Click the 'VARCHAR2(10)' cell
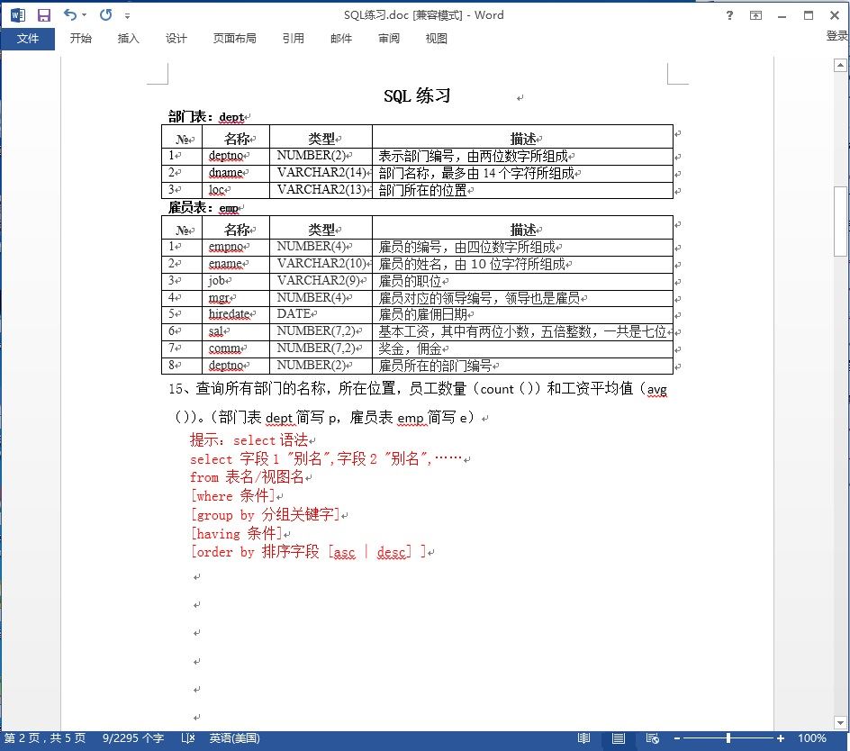This screenshot has width=850, height=751. 321,264
